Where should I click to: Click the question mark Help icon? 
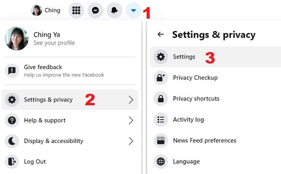[12, 120]
